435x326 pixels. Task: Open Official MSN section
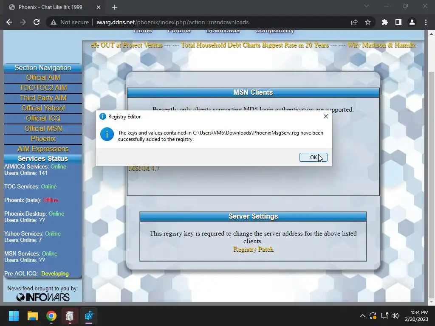[43, 129]
